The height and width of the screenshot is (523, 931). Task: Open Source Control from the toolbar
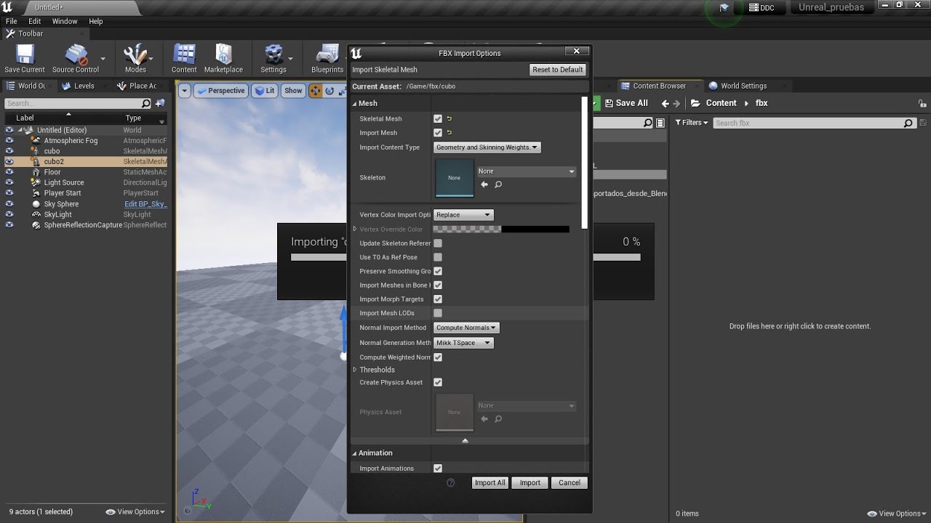75,58
